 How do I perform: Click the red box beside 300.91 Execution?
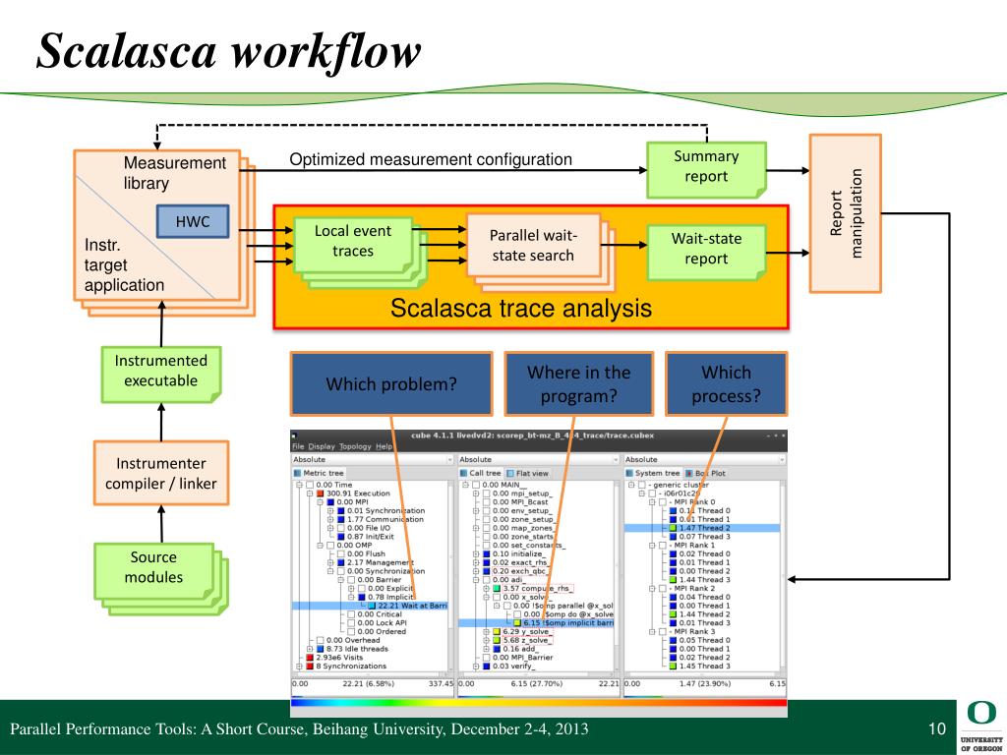pyautogui.click(x=320, y=494)
